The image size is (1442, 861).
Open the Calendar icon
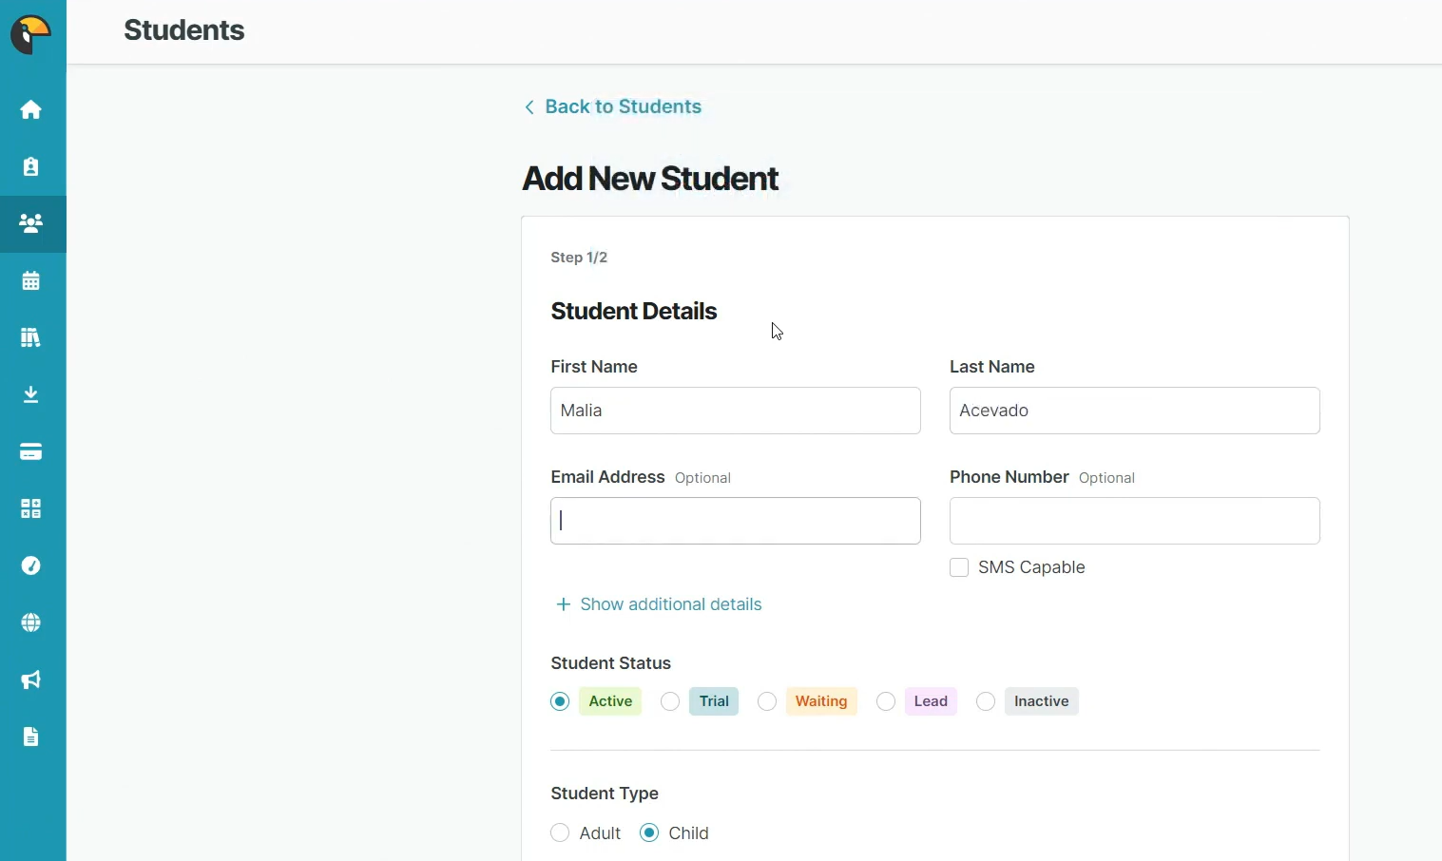(31, 281)
